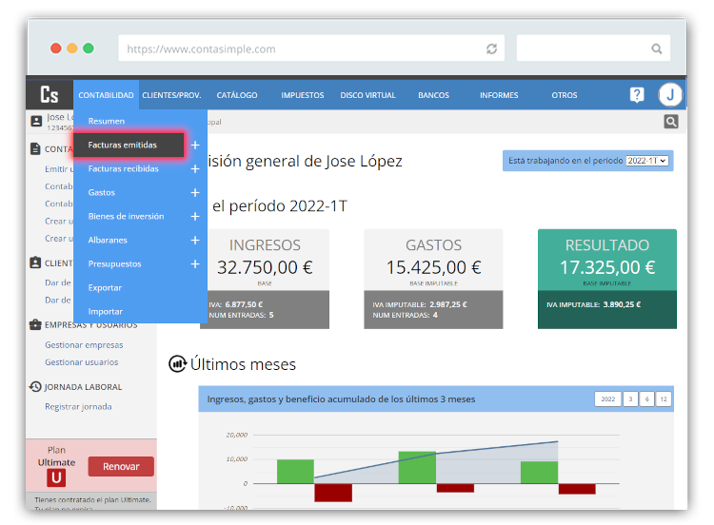Viewport: 714px width, 525px height.
Task: Select Gastos menu entry
Action: point(102,192)
